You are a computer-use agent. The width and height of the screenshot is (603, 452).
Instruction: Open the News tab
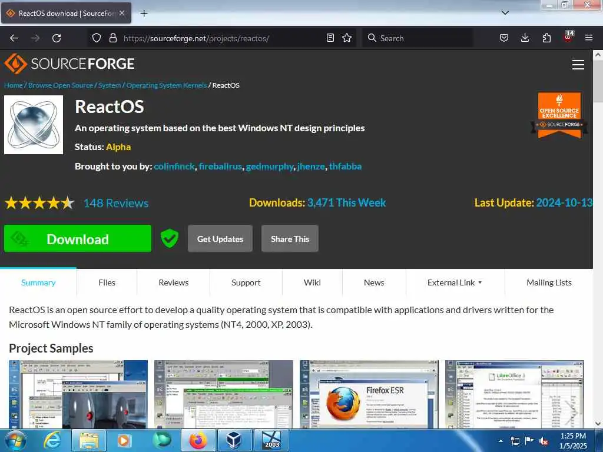coord(374,282)
